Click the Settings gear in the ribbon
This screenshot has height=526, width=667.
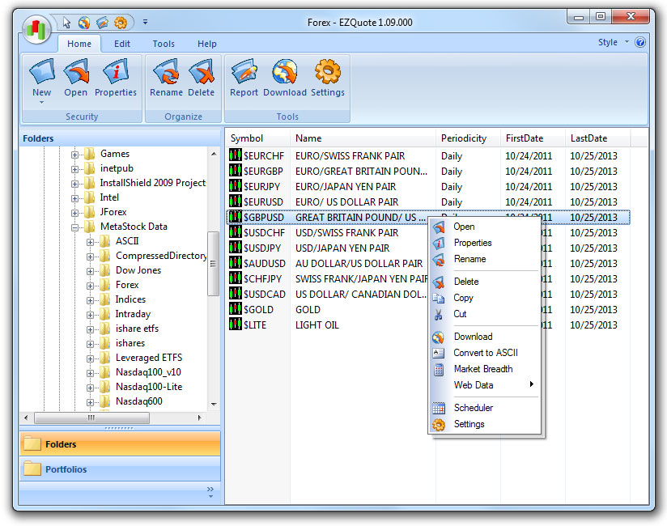[327, 79]
